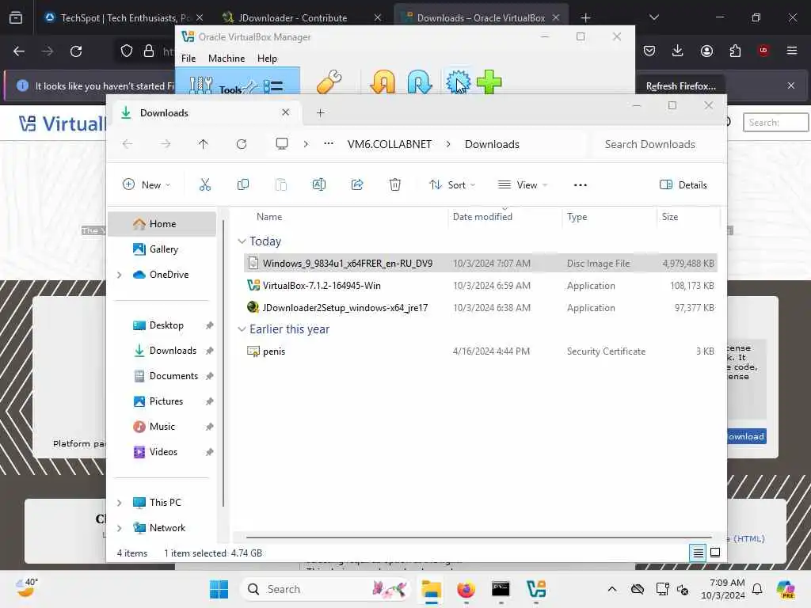The height and width of the screenshot is (608, 811).
Task: Open Home in the navigation pane
Action: point(162,224)
